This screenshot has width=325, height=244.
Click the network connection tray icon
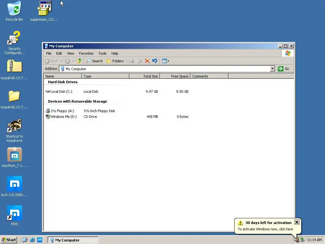coord(302,240)
